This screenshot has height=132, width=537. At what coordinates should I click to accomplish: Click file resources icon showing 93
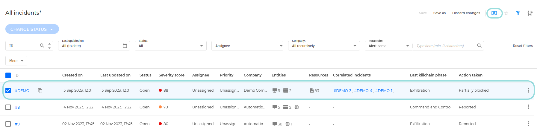click(312, 90)
